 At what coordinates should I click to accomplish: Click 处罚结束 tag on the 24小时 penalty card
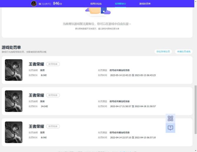(x=53, y=95)
